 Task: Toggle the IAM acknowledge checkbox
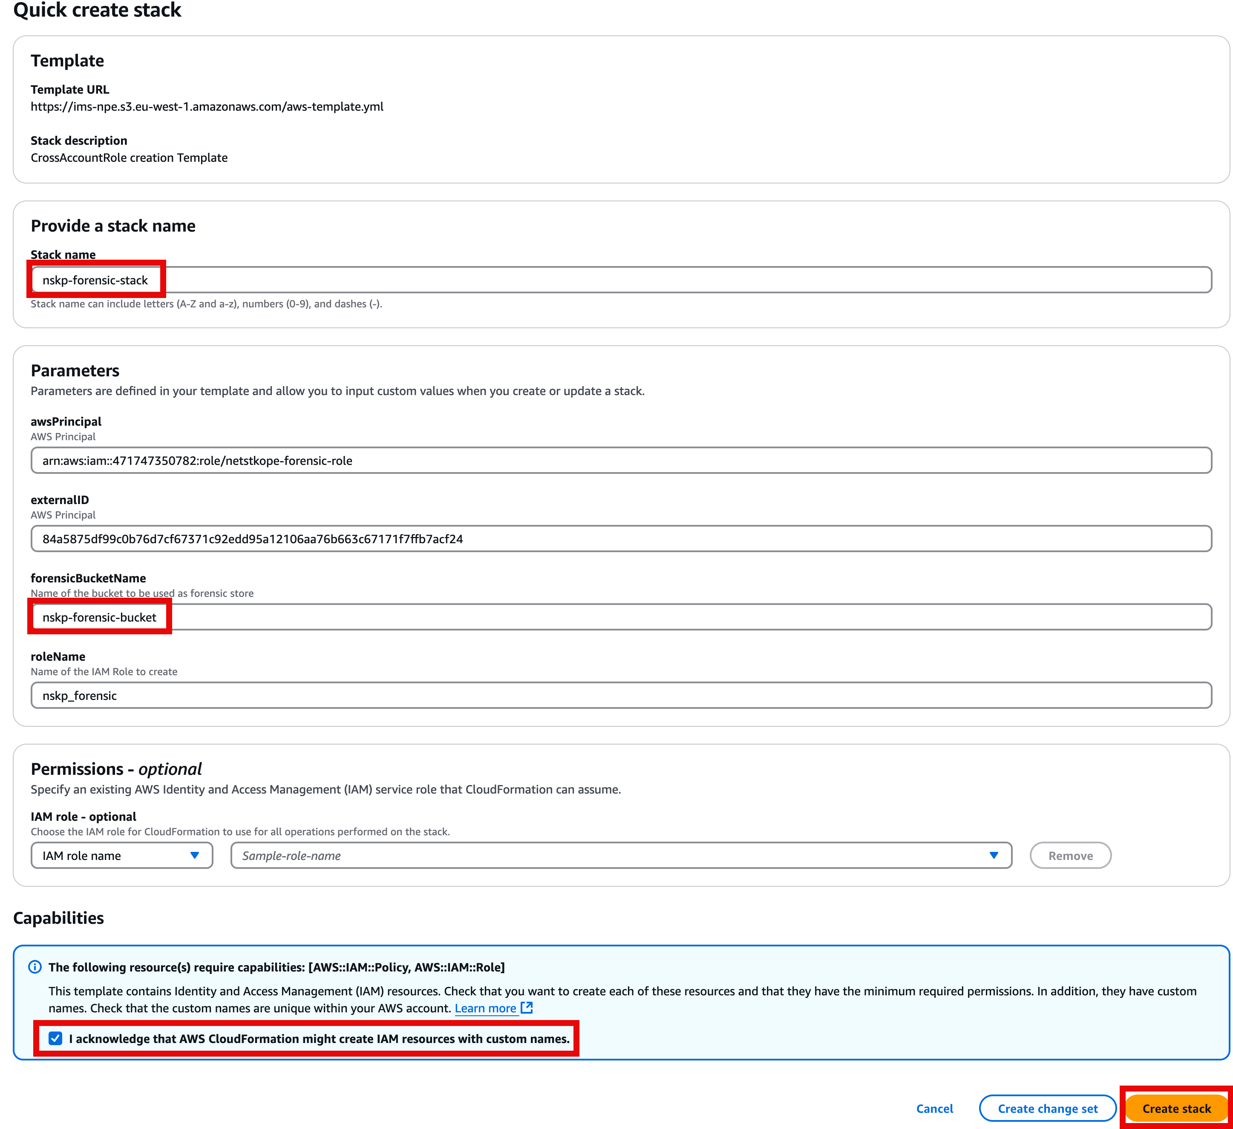coord(56,1038)
